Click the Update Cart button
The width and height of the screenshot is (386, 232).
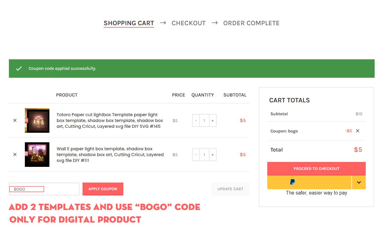230,189
